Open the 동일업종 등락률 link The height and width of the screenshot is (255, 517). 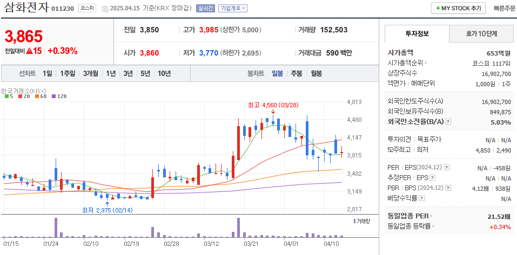point(409,226)
